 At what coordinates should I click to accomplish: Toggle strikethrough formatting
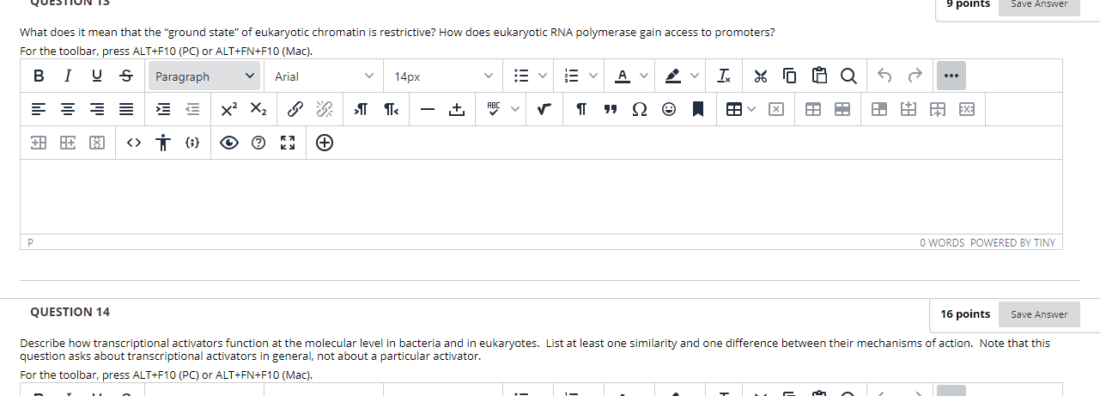[x=125, y=76]
